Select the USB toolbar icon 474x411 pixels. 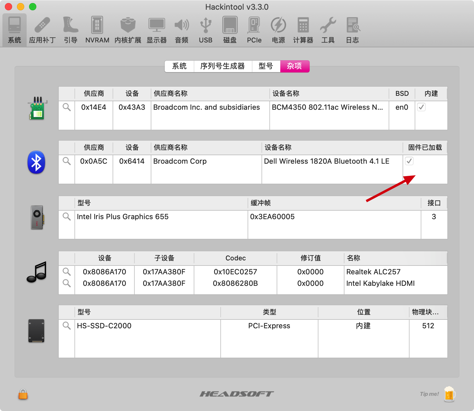[x=206, y=30]
